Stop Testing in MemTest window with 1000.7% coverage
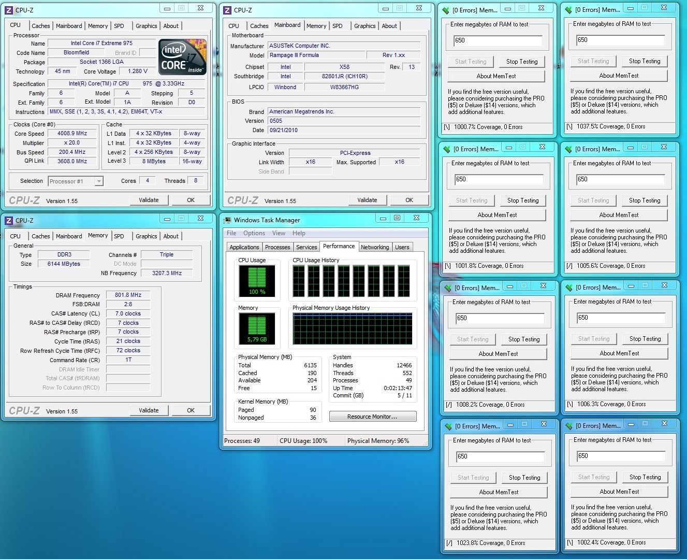Screen dimensions: 687x559 pos(522,62)
